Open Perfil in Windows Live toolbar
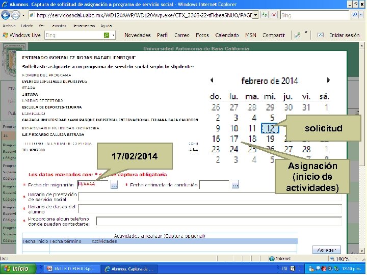 [x=162, y=35]
